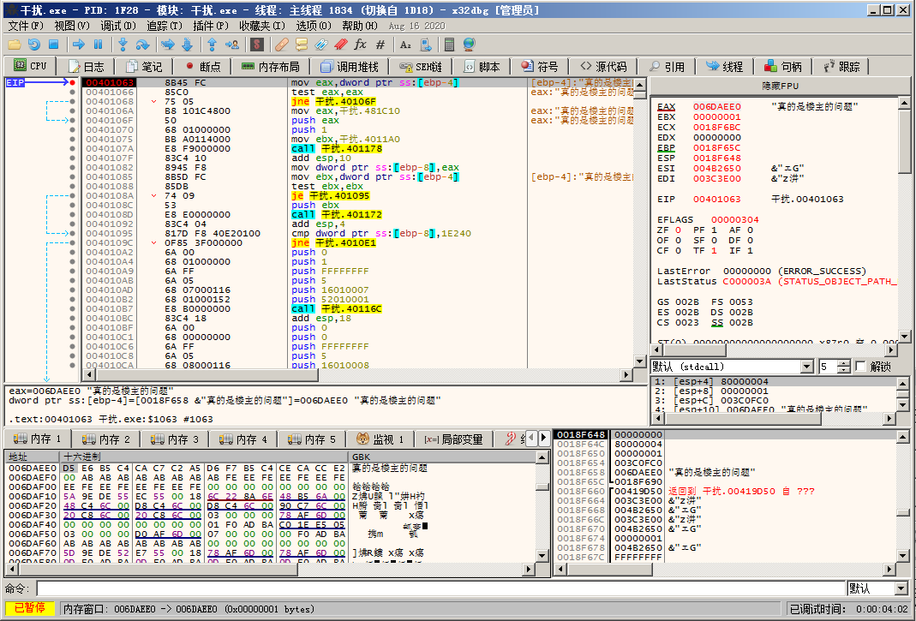Pause execution with the pause icon
Viewport: 916px width, 621px height.
pos(98,45)
